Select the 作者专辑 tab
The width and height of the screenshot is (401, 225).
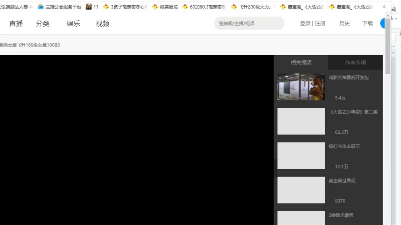pyautogui.click(x=356, y=62)
